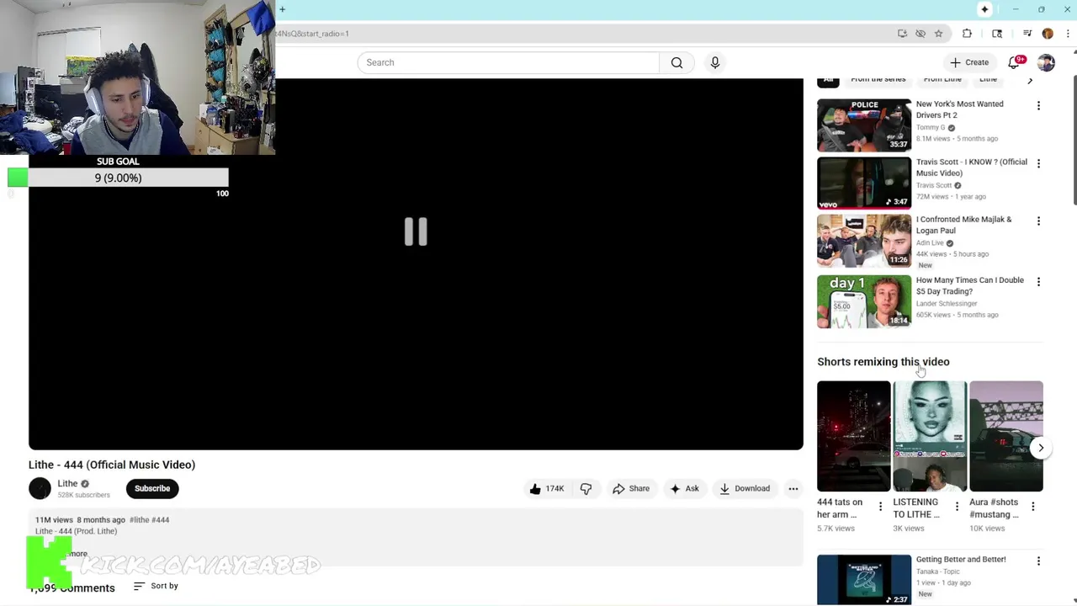
Task: Open options for Getting Better and Better
Action: [1038, 561]
